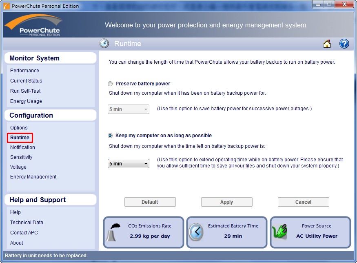Click the title bar application icon
The height and width of the screenshot is (263, 357).
coord(7,6)
